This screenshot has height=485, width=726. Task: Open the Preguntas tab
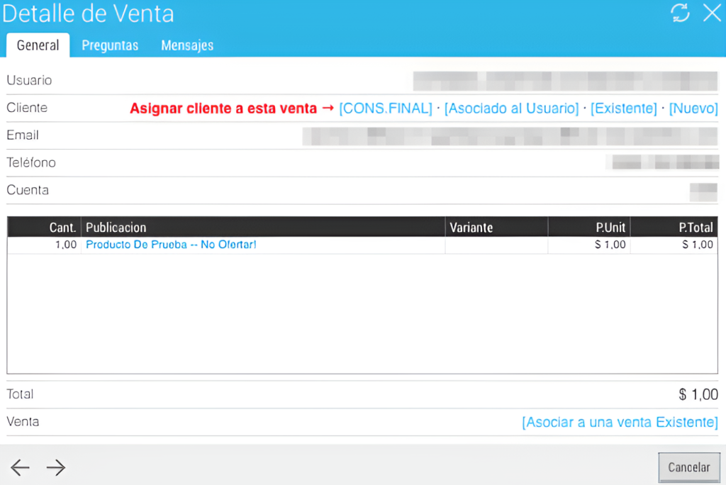tap(110, 45)
